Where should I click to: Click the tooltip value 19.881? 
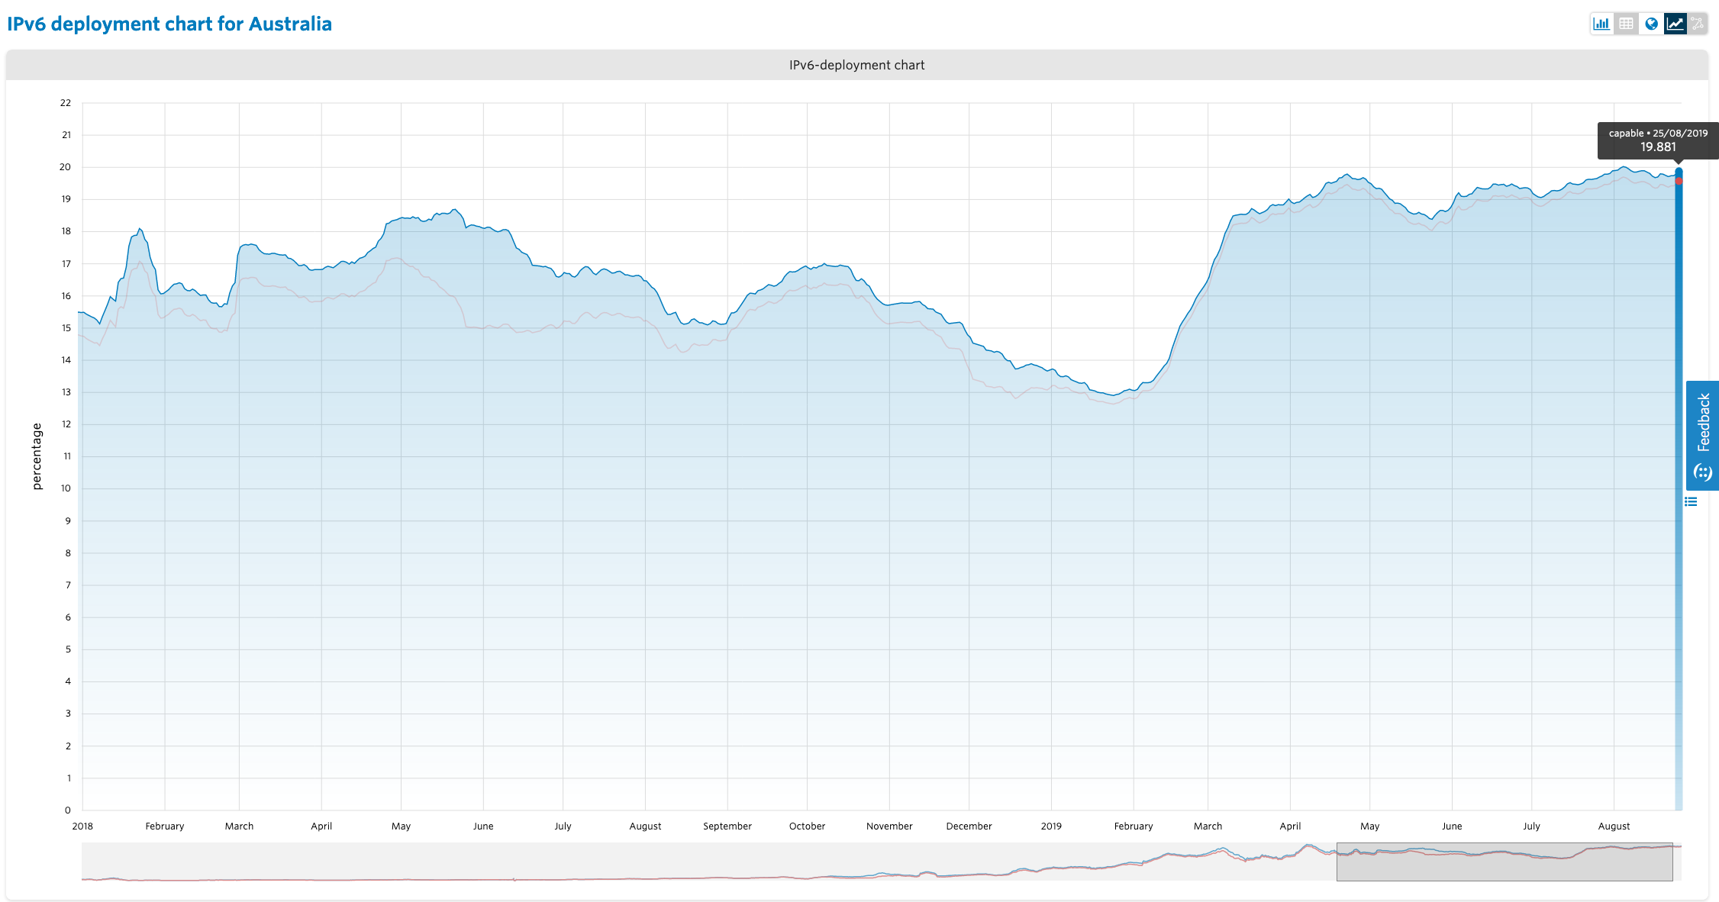point(1658,147)
